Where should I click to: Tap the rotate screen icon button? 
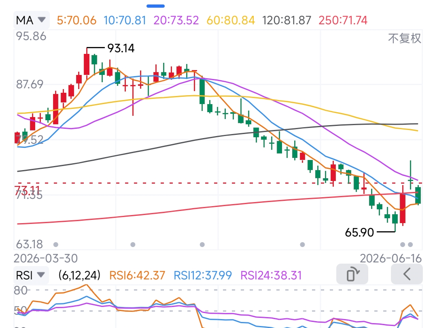352,274
